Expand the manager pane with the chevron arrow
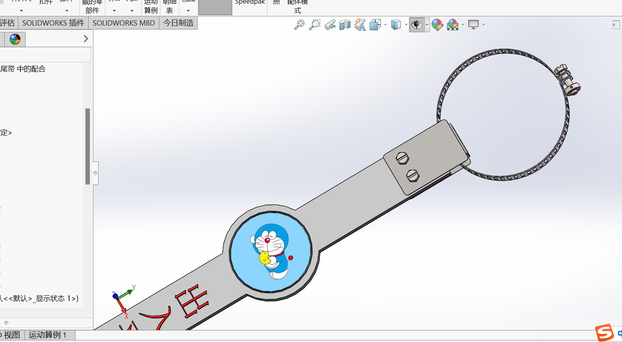The height and width of the screenshot is (342, 622). (x=86, y=39)
